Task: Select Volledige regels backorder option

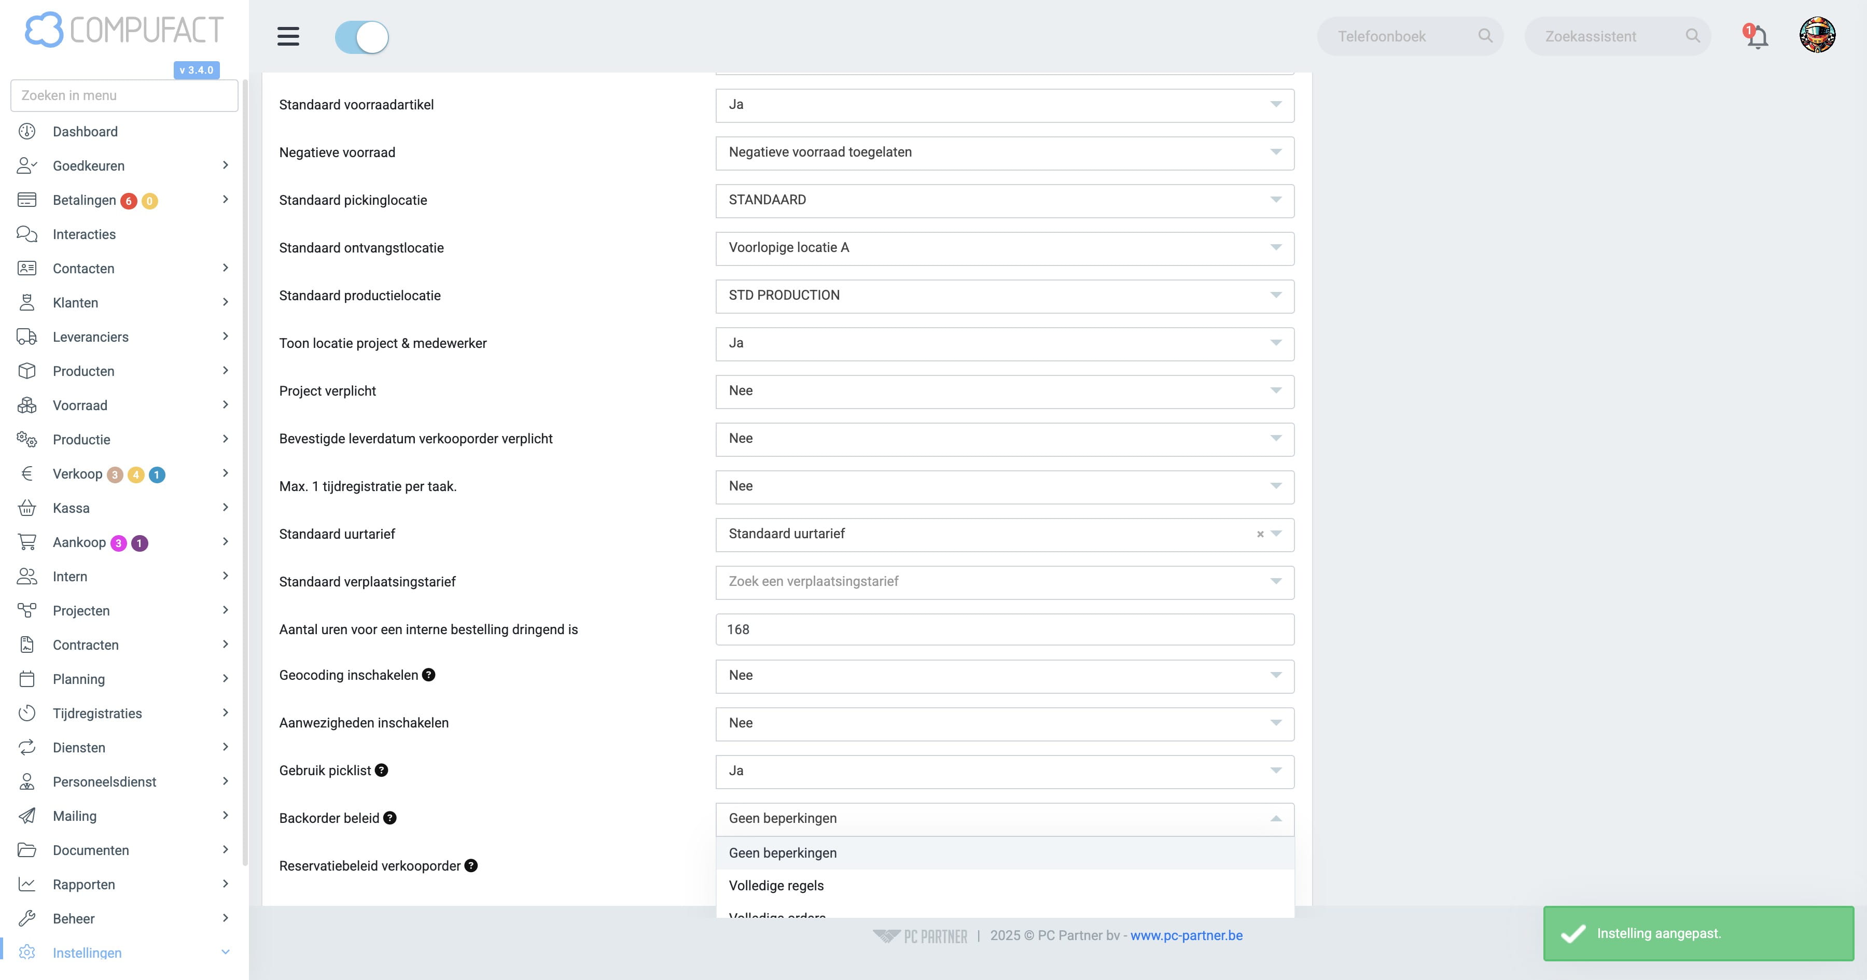Action: tap(1005, 886)
